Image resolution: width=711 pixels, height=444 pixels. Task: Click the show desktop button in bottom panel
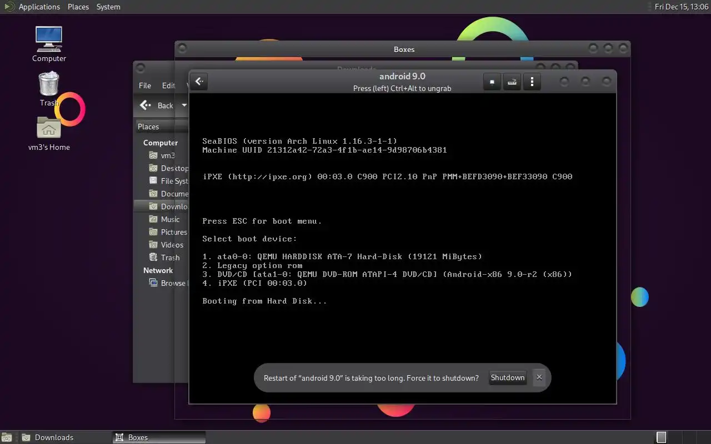tap(7, 437)
